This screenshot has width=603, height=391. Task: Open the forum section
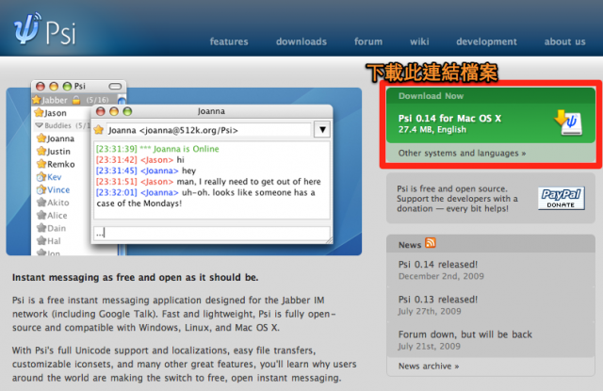pyautogui.click(x=368, y=41)
